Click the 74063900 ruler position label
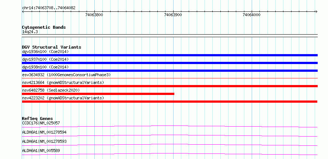The image size is (328, 159). click(x=173, y=15)
